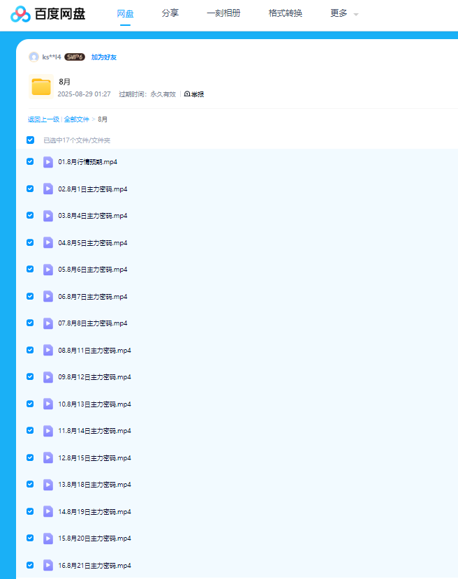Open the 一刻相册 tab
Screen dimensions: 458x579
[223, 13]
